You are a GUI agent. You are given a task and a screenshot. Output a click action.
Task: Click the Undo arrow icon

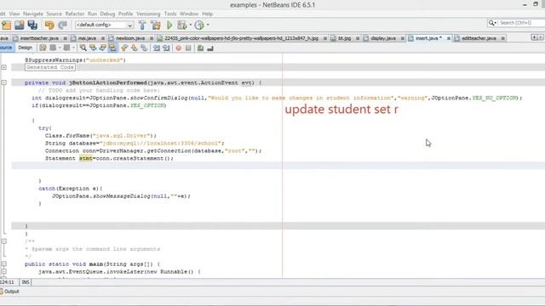(x=49, y=25)
